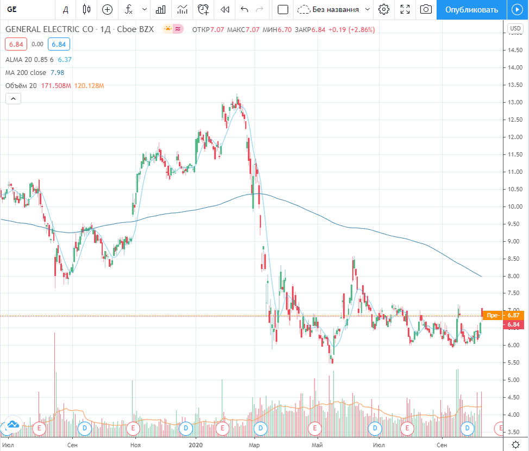Select the ALMA 20 0.85 6 indicator legend
This screenshot has width=529, height=451.
(29, 59)
